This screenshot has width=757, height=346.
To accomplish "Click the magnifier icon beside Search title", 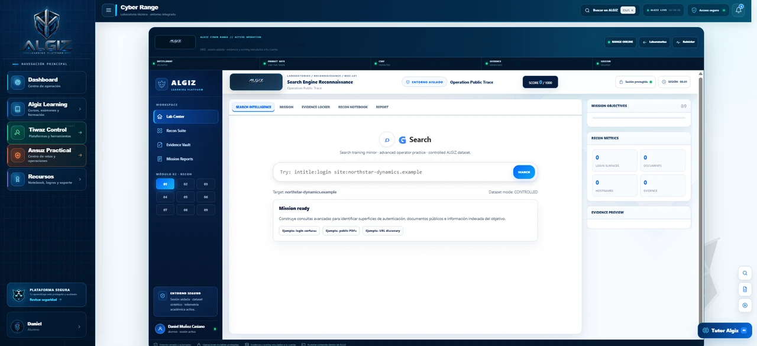I will 387,140.
